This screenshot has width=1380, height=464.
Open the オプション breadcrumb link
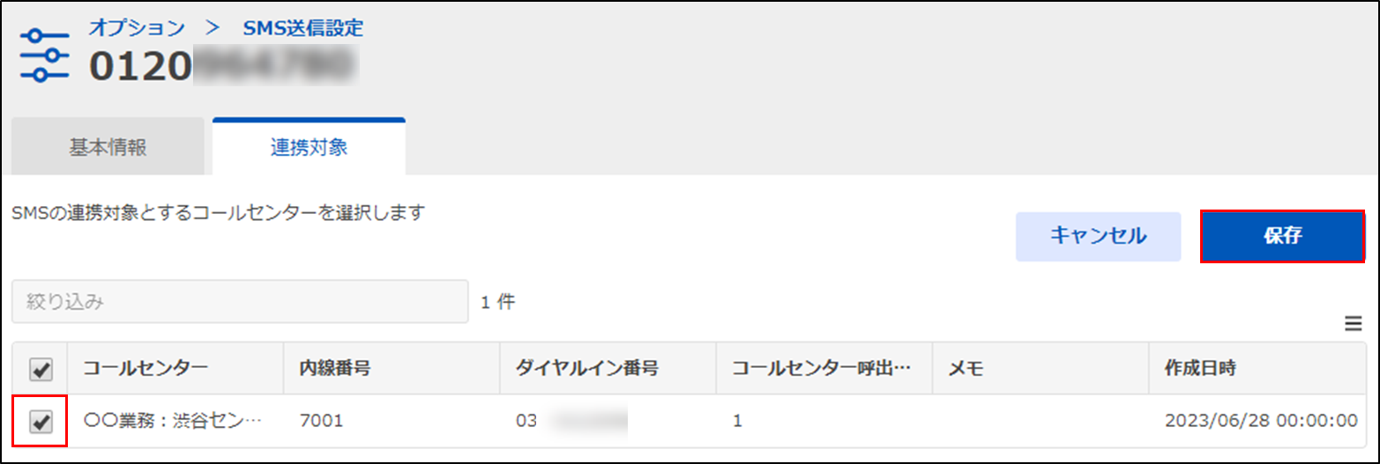coord(137,27)
